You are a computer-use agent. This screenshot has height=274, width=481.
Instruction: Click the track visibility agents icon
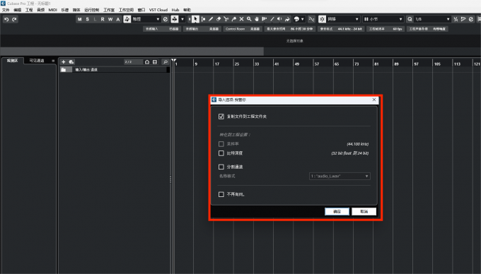click(x=147, y=62)
